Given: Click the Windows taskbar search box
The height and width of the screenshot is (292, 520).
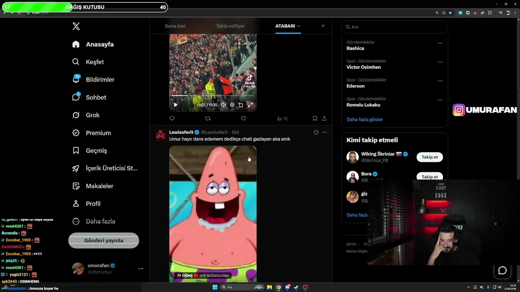Looking at the screenshot, I should coord(243,287).
